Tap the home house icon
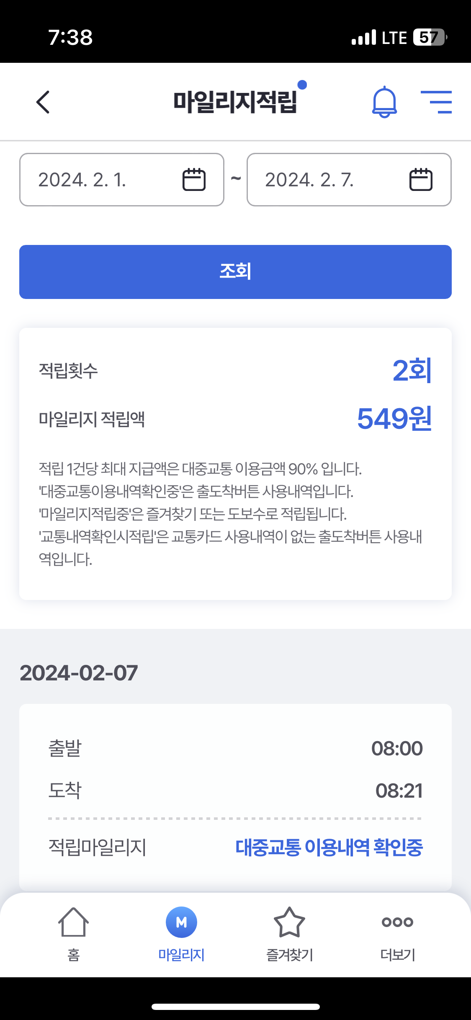 click(x=73, y=922)
